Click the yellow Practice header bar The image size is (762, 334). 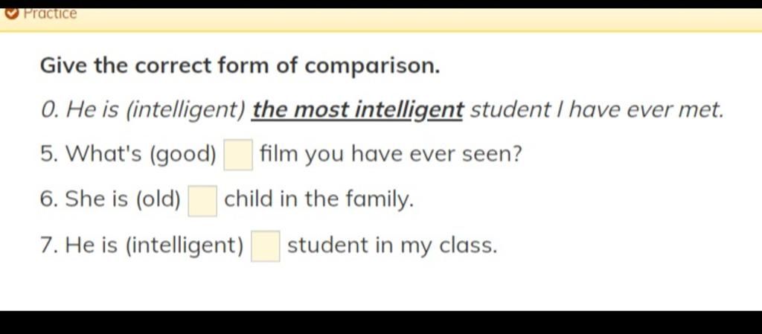click(x=381, y=19)
